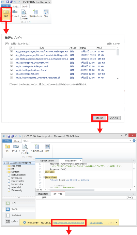Uncheck NuGet.Core.1.6.2 file row checkbox
Screen dimensions: 137x235
pos(12,59)
